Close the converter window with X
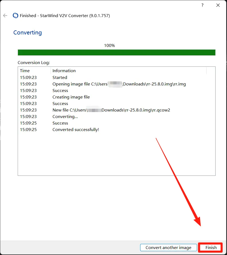This screenshot has height=255, width=227. click(x=218, y=5)
